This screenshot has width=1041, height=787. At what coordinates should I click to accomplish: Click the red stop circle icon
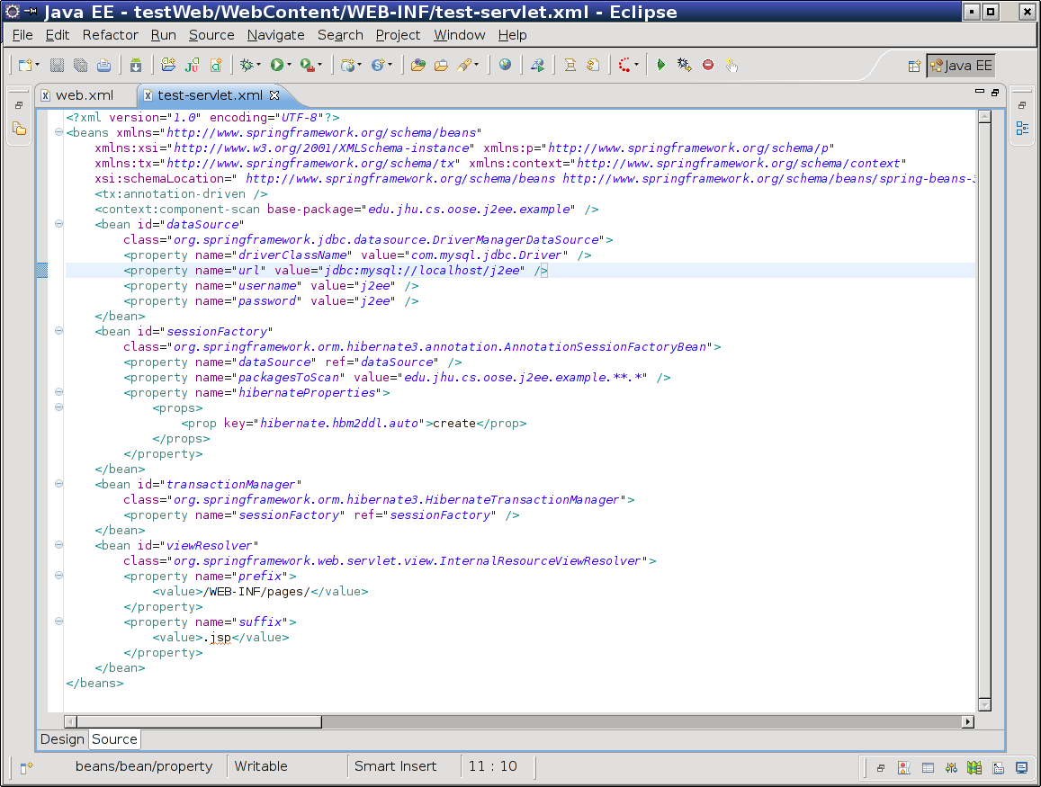pos(708,65)
